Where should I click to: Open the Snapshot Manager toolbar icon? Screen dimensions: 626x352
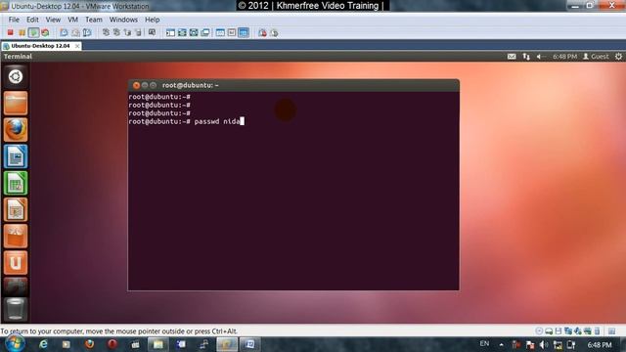[87, 32]
